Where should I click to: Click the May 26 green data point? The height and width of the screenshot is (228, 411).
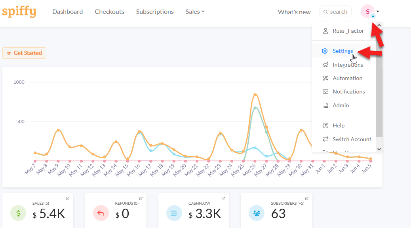click(255, 108)
